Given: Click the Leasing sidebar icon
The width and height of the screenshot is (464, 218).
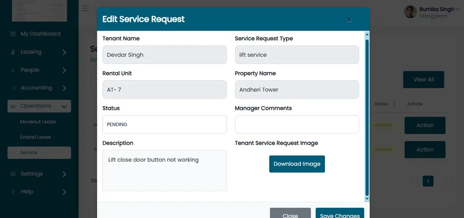Looking at the screenshot, I should pyautogui.click(x=13, y=52).
